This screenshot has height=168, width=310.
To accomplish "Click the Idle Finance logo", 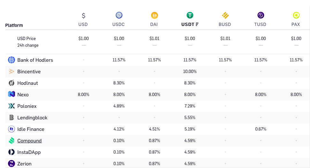I will pyautogui.click(x=11, y=129).
